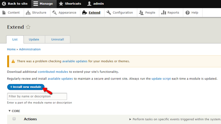This screenshot has width=221, height=124.
Task: Click the Extend puzzle piece icon
Action: point(85,13)
